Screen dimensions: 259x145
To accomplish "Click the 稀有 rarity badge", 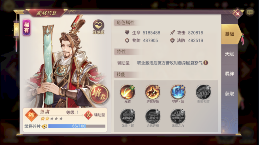I will (x=26, y=28).
